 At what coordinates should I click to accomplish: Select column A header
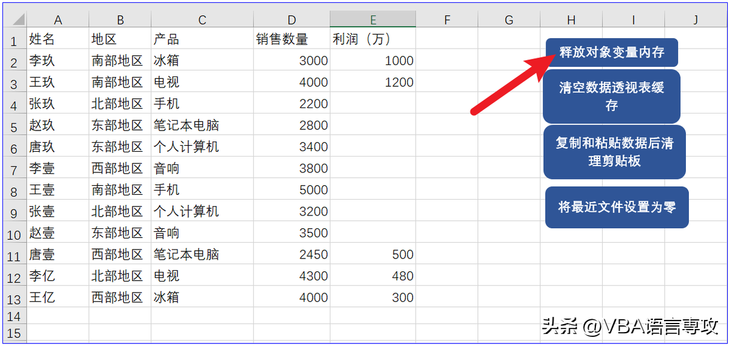(58, 20)
